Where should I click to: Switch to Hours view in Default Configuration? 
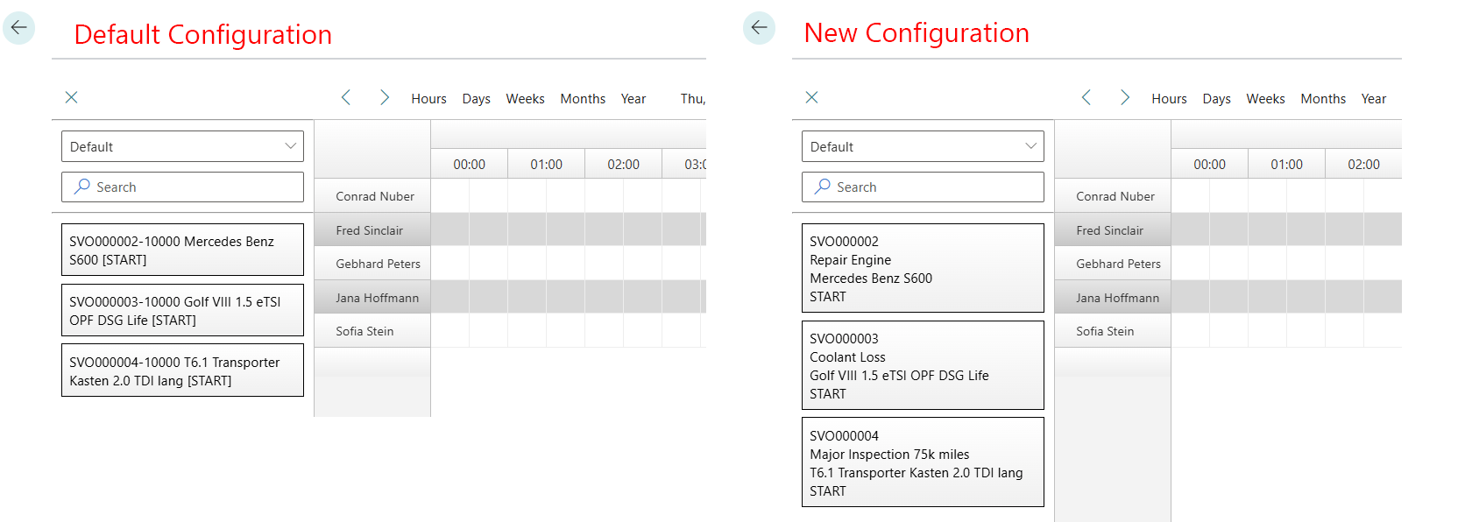(428, 99)
